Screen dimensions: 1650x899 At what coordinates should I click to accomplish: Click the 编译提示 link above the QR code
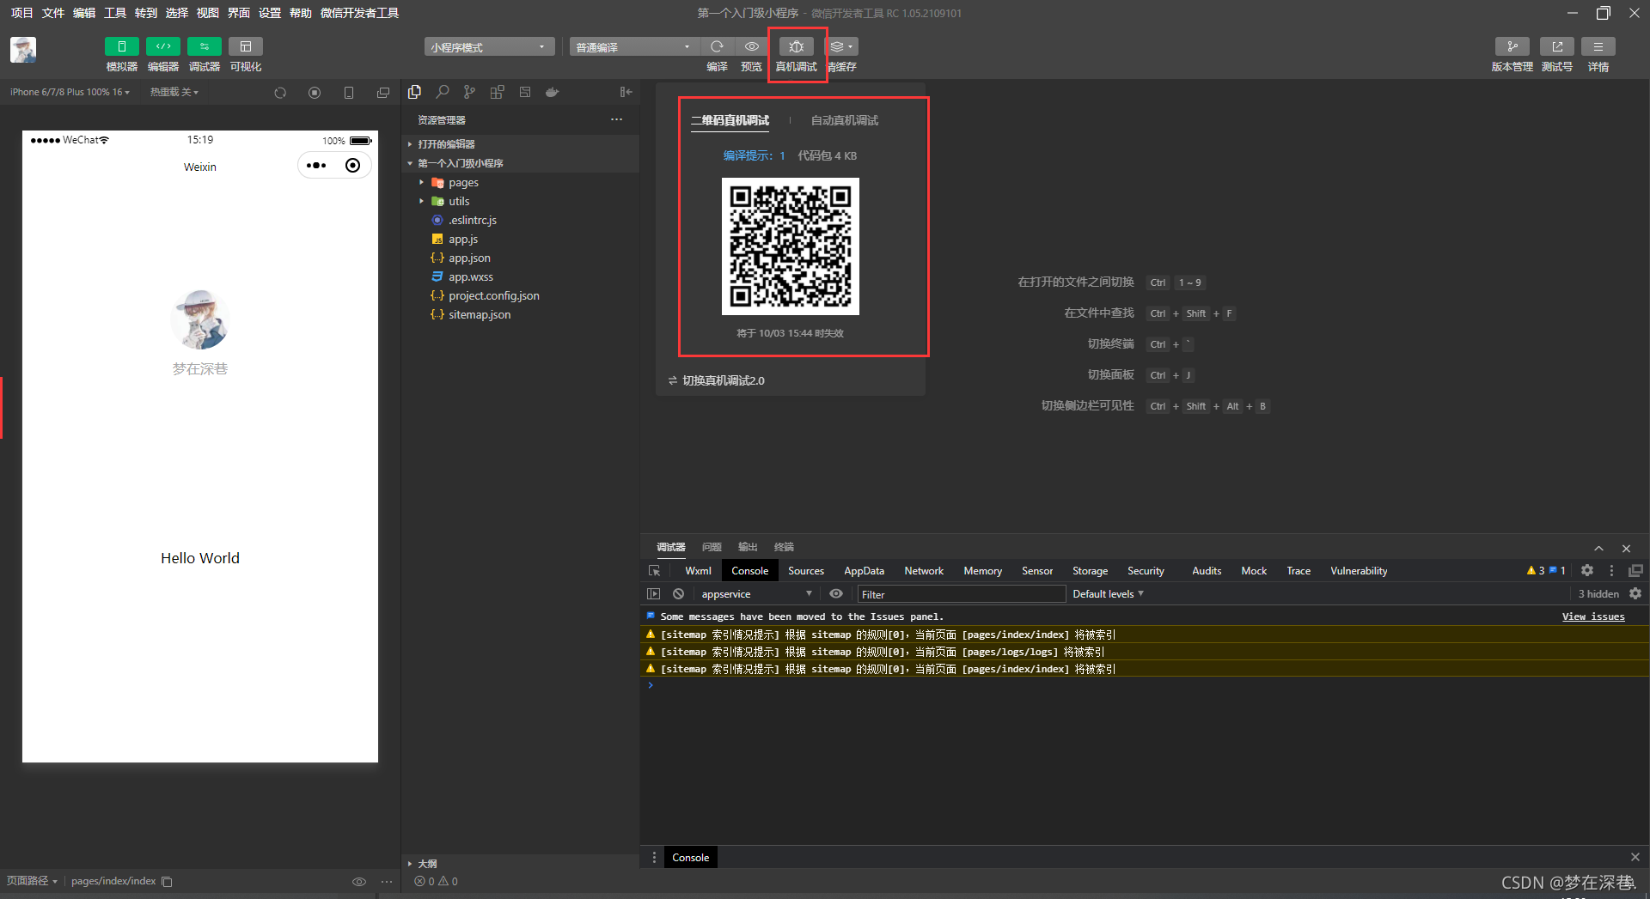coord(754,155)
